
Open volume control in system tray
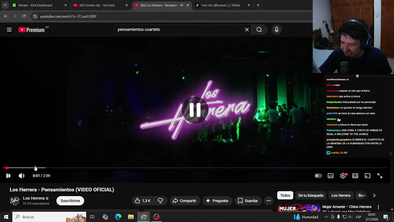point(350,217)
